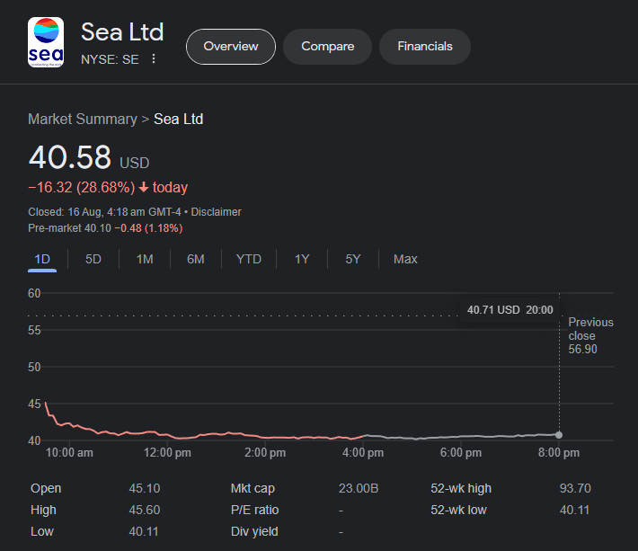The image size is (638, 551).
Task: Click the 52-wk high label
Action: [461, 488]
